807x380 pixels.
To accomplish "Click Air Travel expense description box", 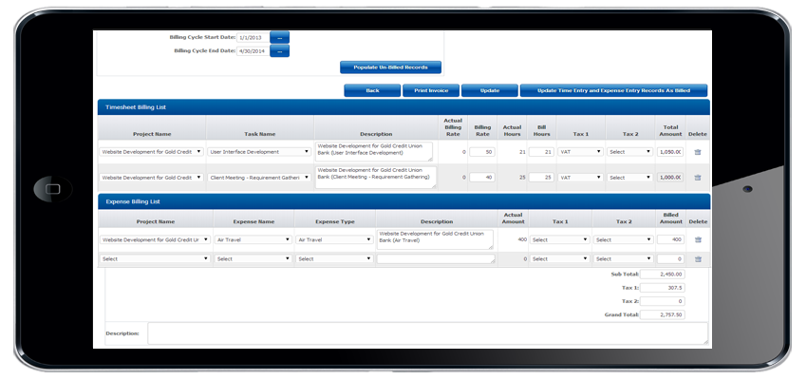I will pos(436,239).
